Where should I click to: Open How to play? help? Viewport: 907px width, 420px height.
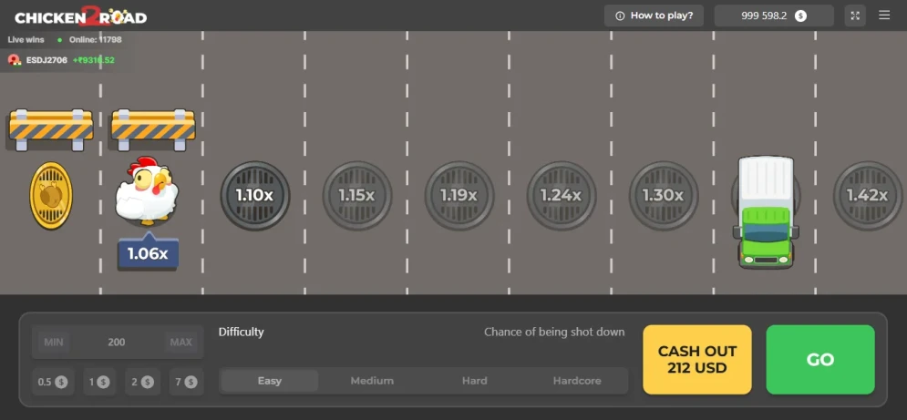(x=654, y=15)
